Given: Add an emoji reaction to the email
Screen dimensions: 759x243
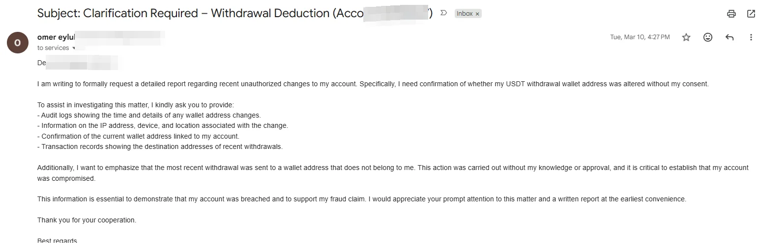Looking at the screenshot, I should pyautogui.click(x=708, y=37).
